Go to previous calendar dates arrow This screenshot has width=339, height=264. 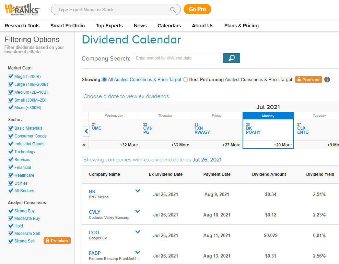point(86,131)
